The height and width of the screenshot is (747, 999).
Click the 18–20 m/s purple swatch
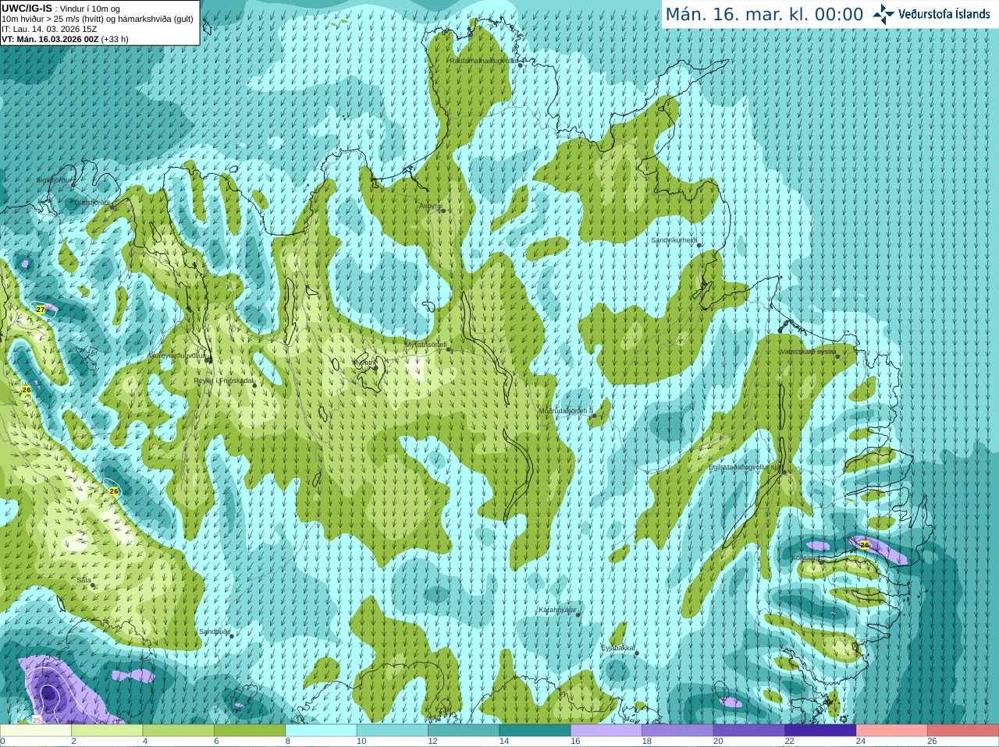point(678,731)
